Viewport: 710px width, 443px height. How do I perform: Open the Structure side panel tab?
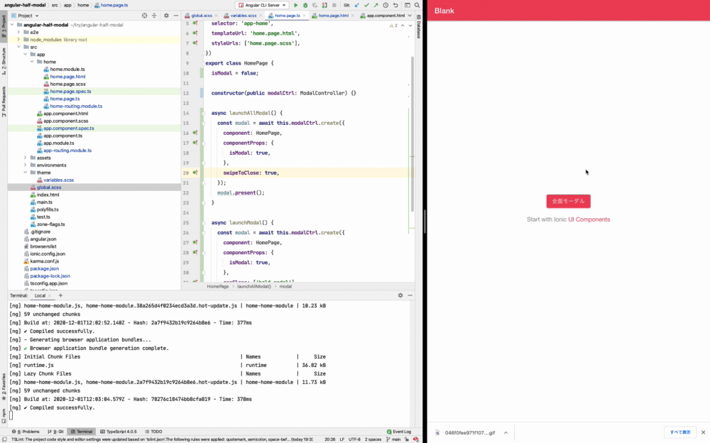click(4, 60)
